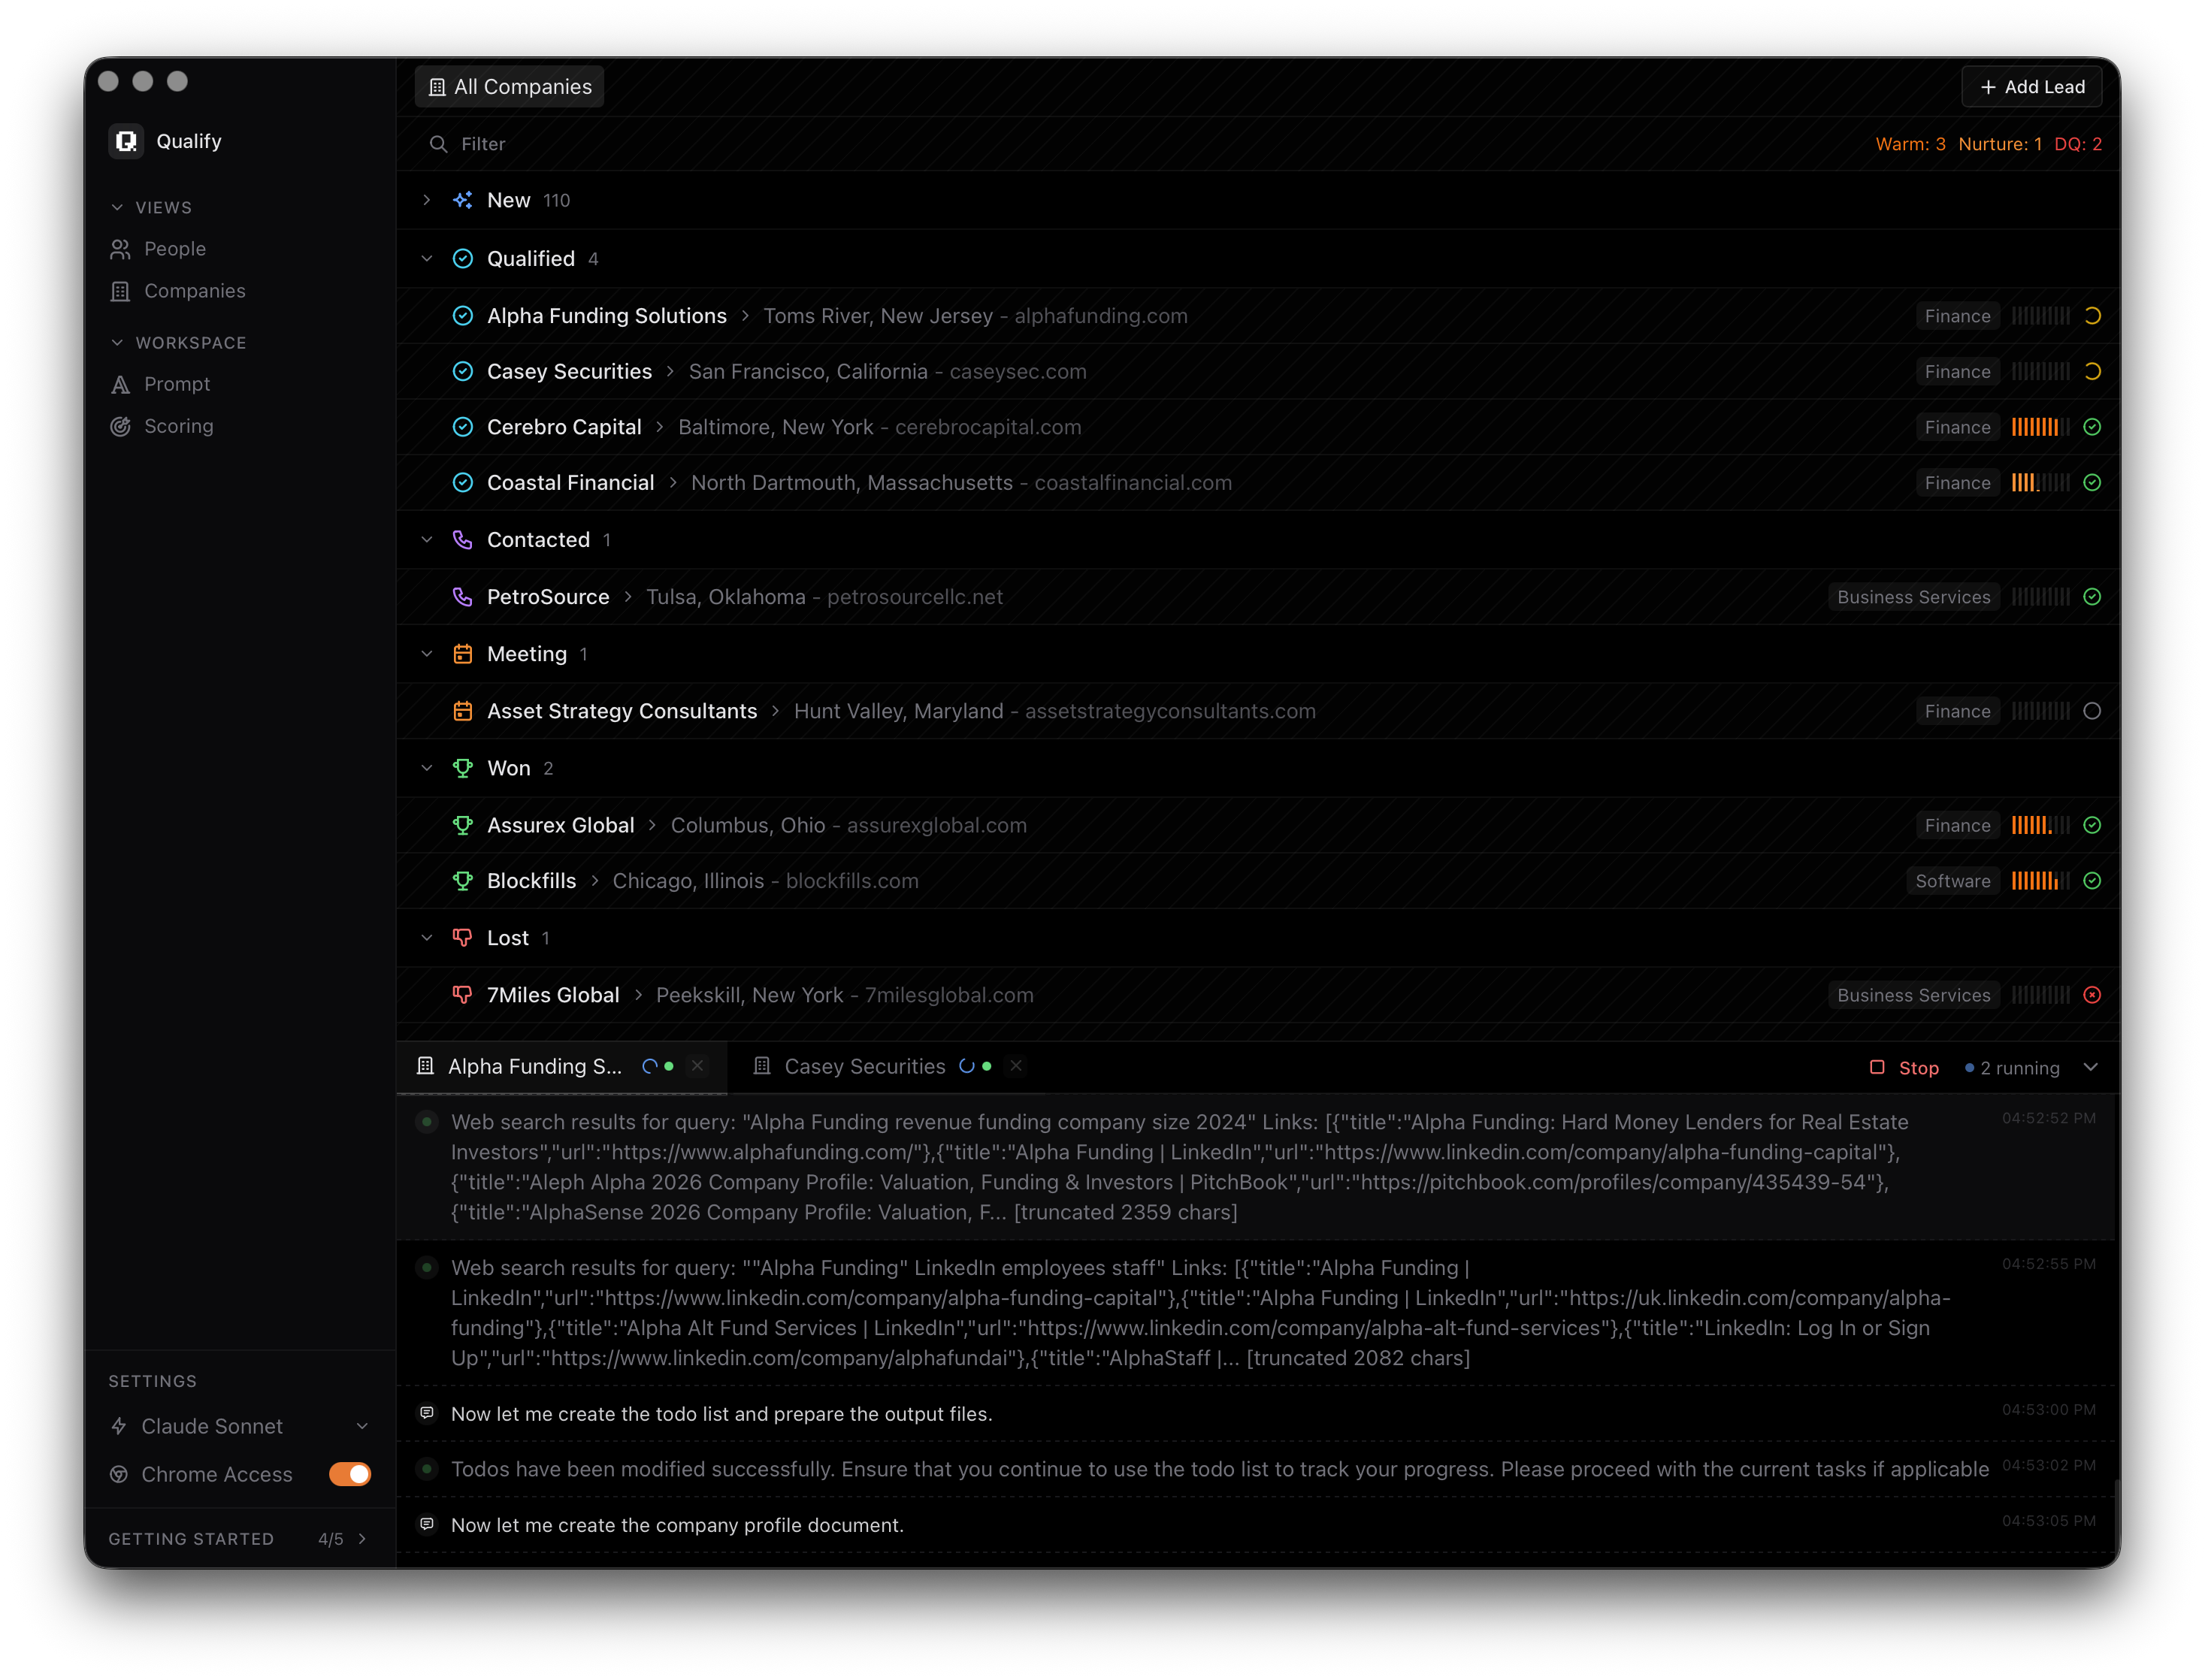Collapse the Qualified group
2205x1680 pixels.
click(x=427, y=259)
